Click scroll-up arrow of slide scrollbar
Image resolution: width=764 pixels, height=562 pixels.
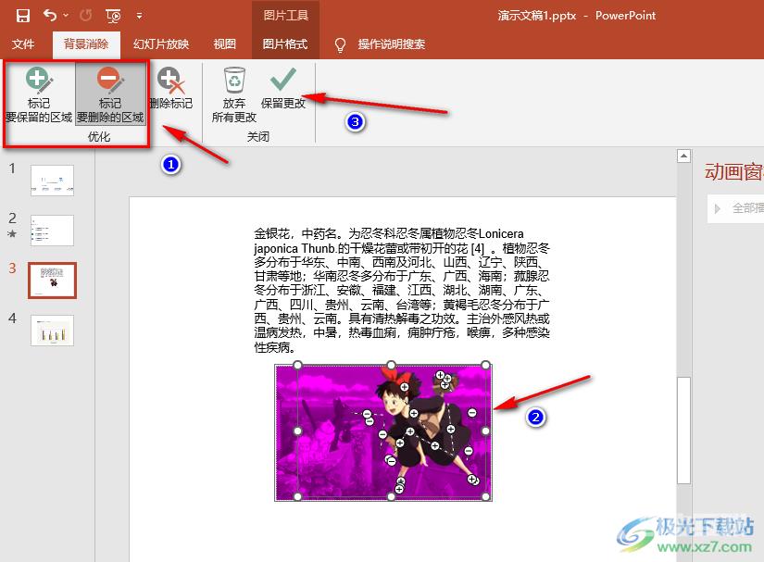[684, 156]
